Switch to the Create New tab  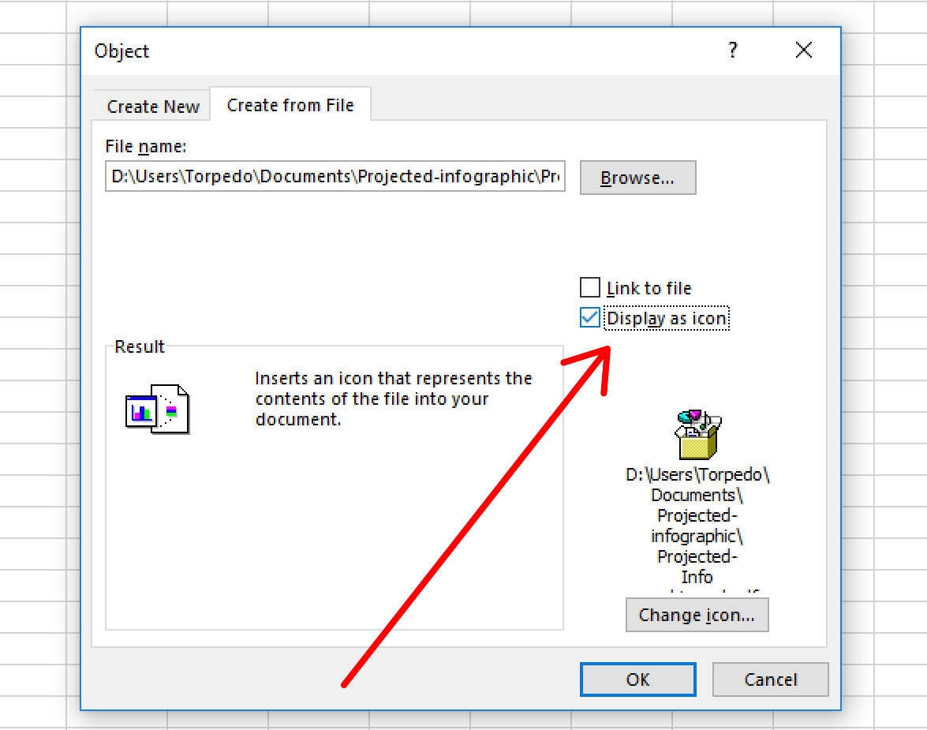pyautogui.click(x=151, y=106)
